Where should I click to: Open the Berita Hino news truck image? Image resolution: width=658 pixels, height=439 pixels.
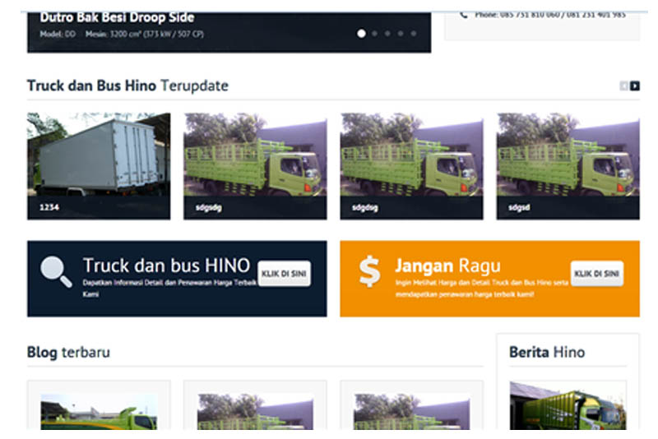[568, 407]
